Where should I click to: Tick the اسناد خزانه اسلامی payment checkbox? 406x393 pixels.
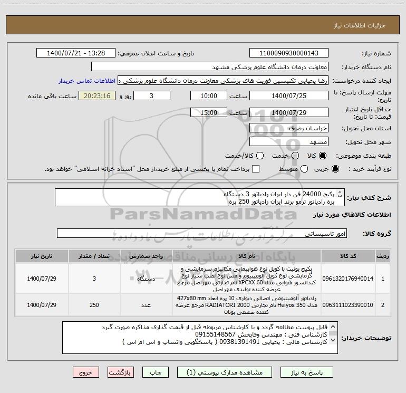(256, 169)
